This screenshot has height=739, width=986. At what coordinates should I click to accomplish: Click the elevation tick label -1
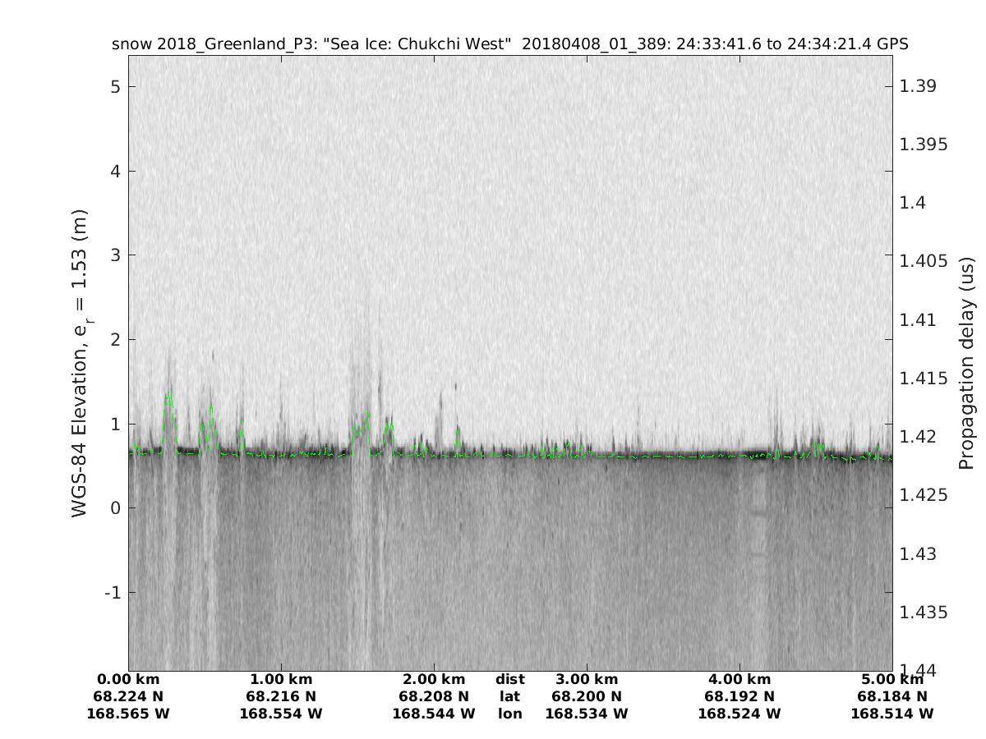pyautogui.click(x=113, y=593)
